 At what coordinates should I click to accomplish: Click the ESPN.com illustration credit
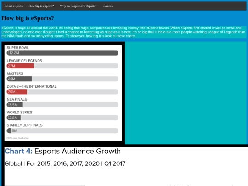(18, 138)
